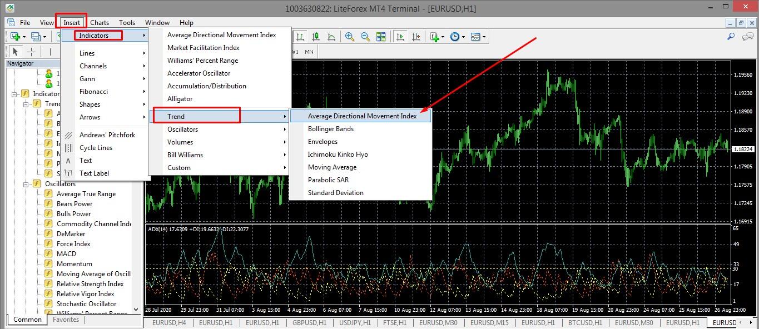Click the Navigator scrollbar down arrow
The width and height of the screenshot is (759, 329).
136,310
